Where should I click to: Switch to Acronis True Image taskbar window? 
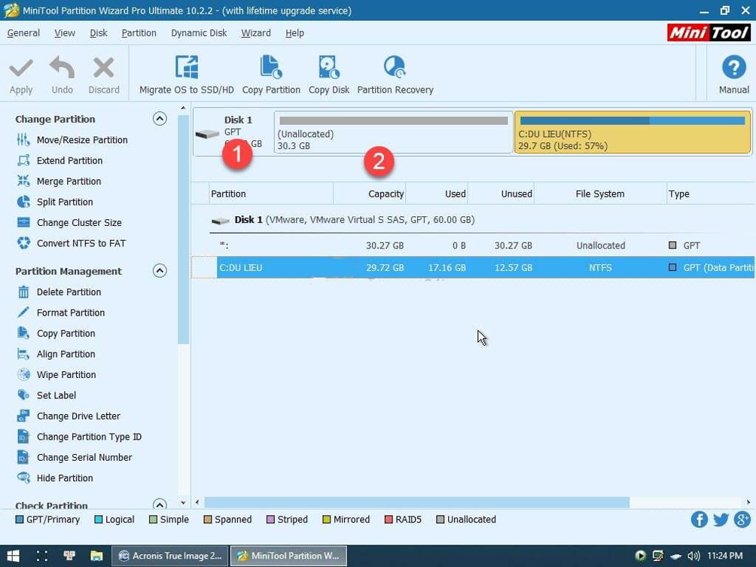(x=170, y=556)
